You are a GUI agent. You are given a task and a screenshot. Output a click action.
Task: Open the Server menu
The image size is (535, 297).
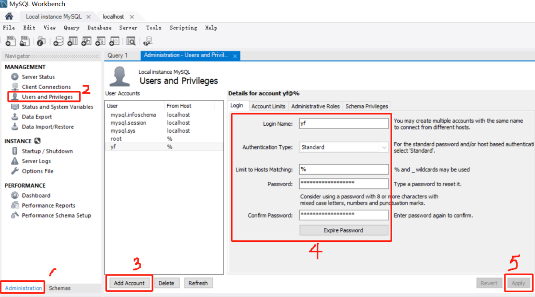click(x=128, y=28)
